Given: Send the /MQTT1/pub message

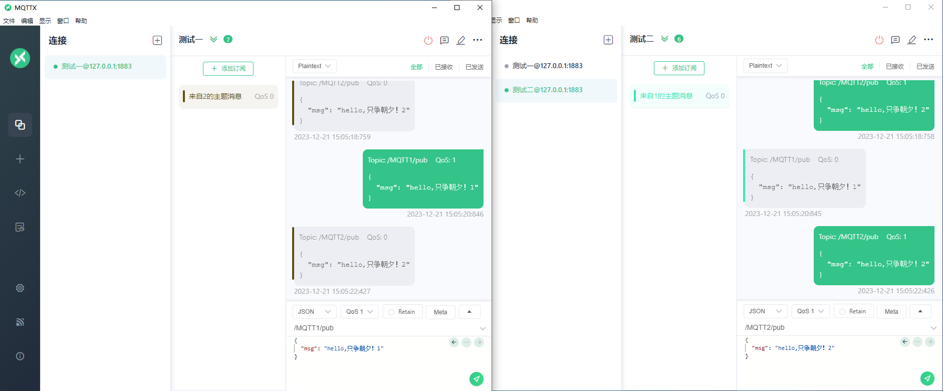Looking at the screenshot, I should pyautogui.click(x=477, y=379).
